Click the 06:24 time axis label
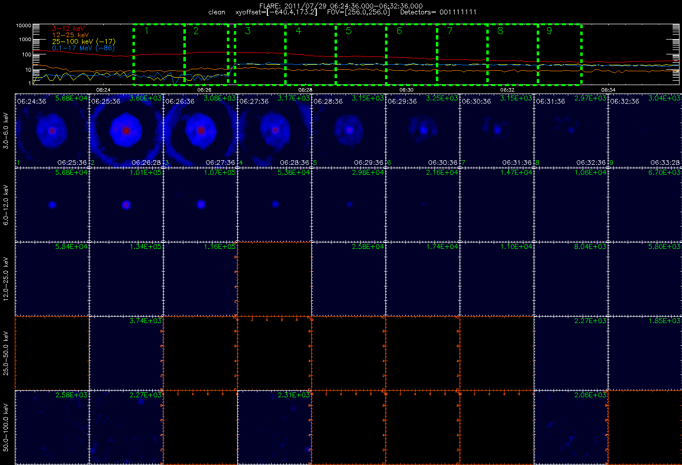 [103, 90]
